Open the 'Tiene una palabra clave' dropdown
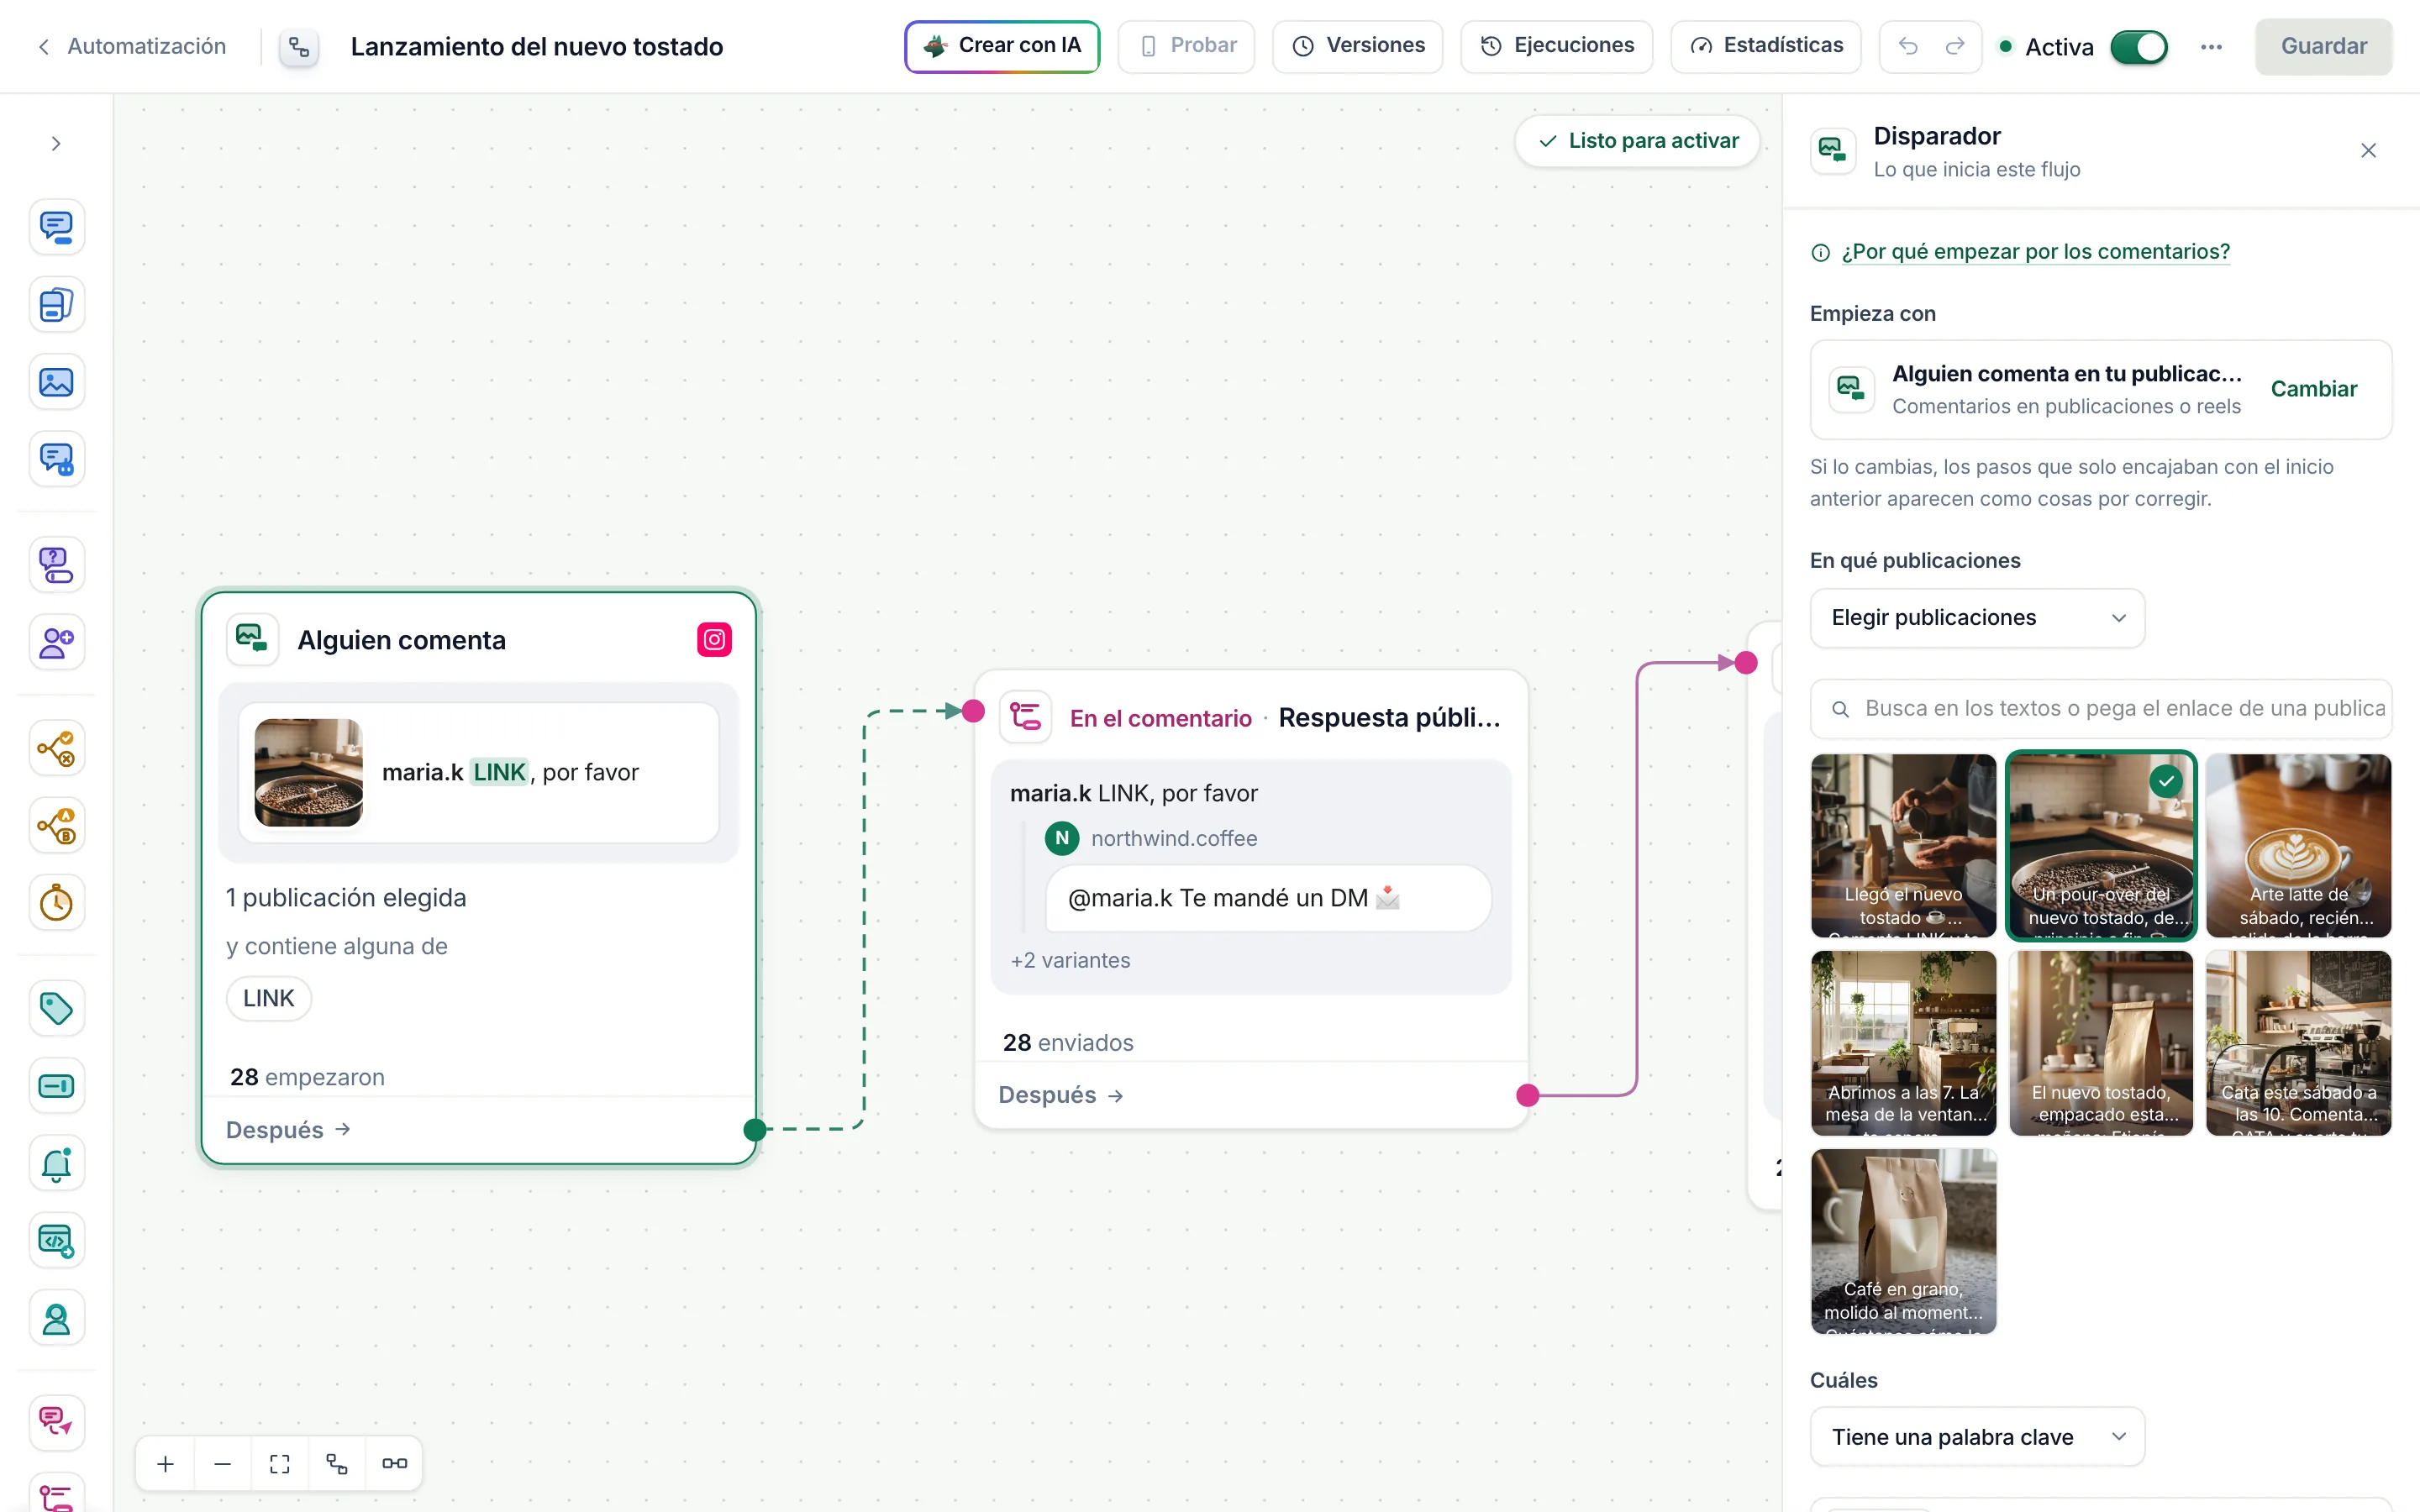2420x1512 pixels. (x=1977, y=1437)
